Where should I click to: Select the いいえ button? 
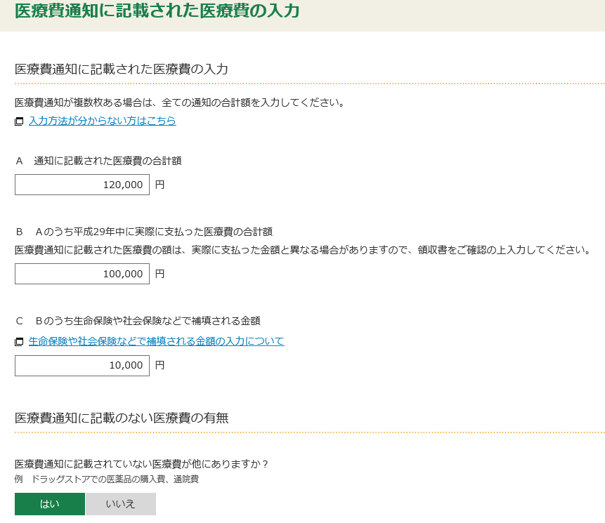point(121,504)
